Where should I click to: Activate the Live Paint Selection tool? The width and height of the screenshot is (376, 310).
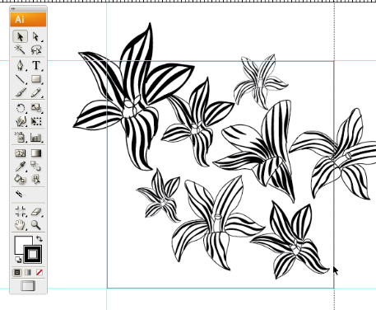pyautogui.click(x=36, y=179)
